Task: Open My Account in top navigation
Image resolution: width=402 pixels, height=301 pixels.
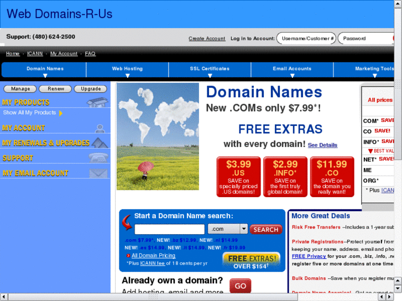Action: pos(64,54)
